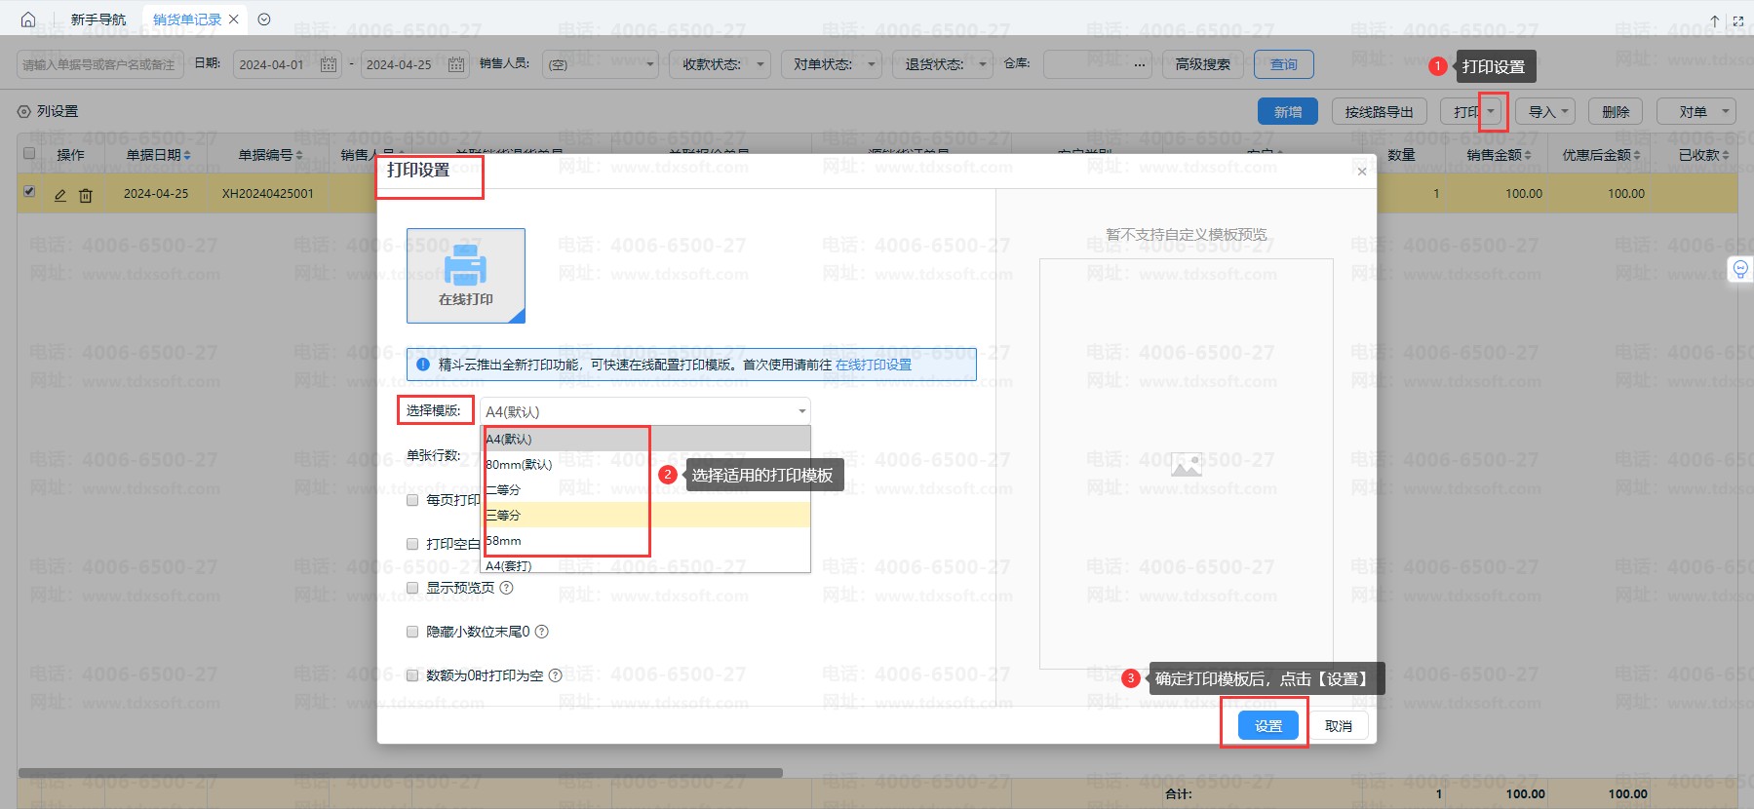Click the search box for order number
Viewport: 1754px width, 809px height.
point(99,65)
